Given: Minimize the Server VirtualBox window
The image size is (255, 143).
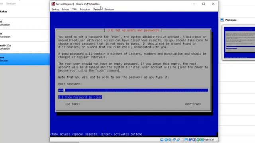Looking at the screenshot, I should click(x=194, y=4).
